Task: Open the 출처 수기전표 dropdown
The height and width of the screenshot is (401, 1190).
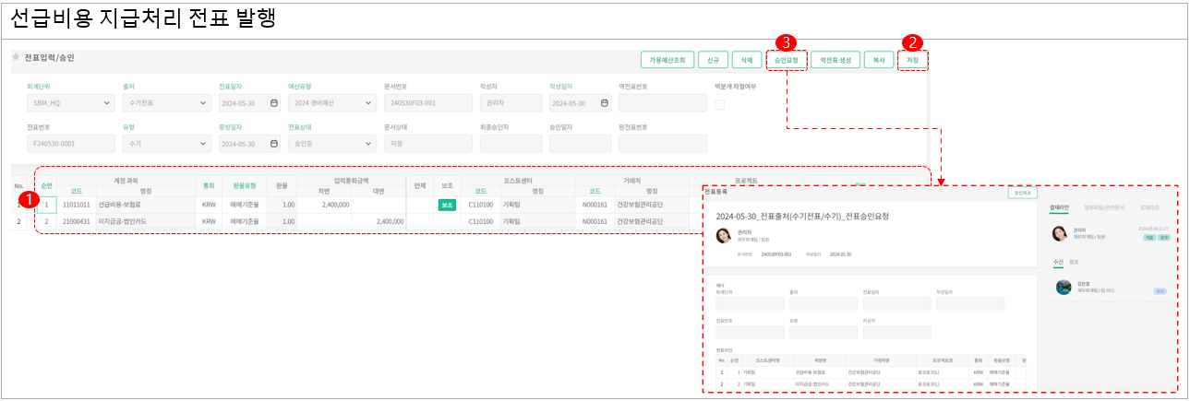Action: point(204,103)
